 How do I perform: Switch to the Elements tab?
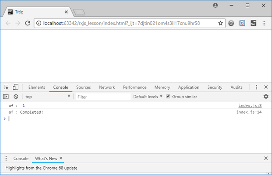tap(37, 87)
